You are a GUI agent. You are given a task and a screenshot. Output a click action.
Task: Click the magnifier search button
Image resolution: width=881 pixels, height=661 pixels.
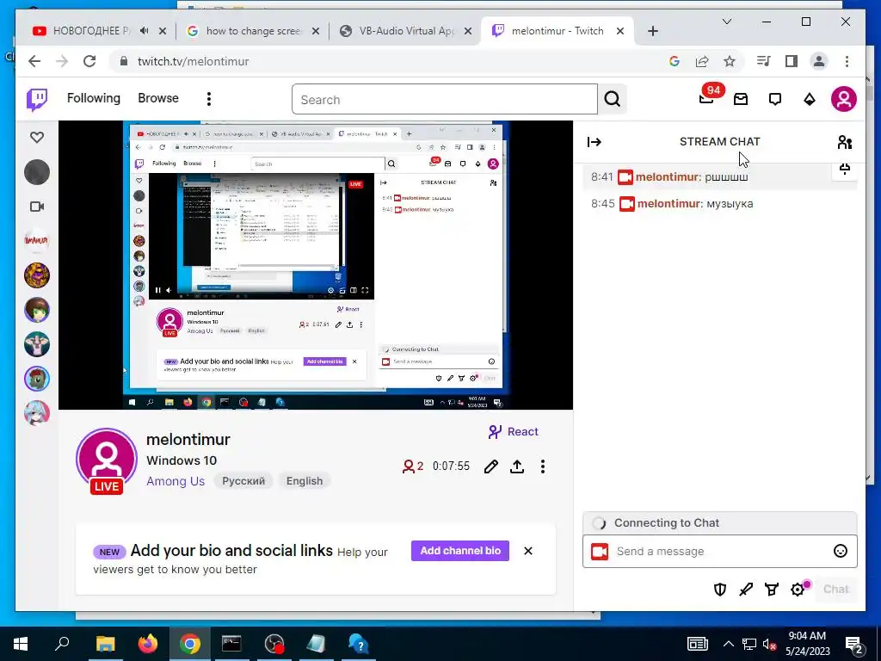(613, 100)
